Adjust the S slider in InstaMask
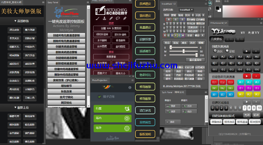This screenshot has width=263, height=145. point(171,48)
